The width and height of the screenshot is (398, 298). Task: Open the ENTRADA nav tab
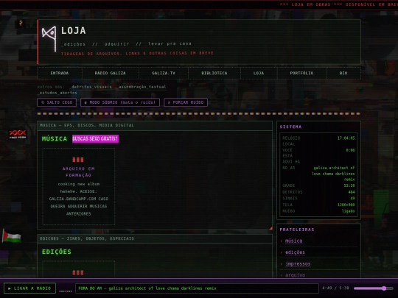pyautogui.click(x=60, y=74)
